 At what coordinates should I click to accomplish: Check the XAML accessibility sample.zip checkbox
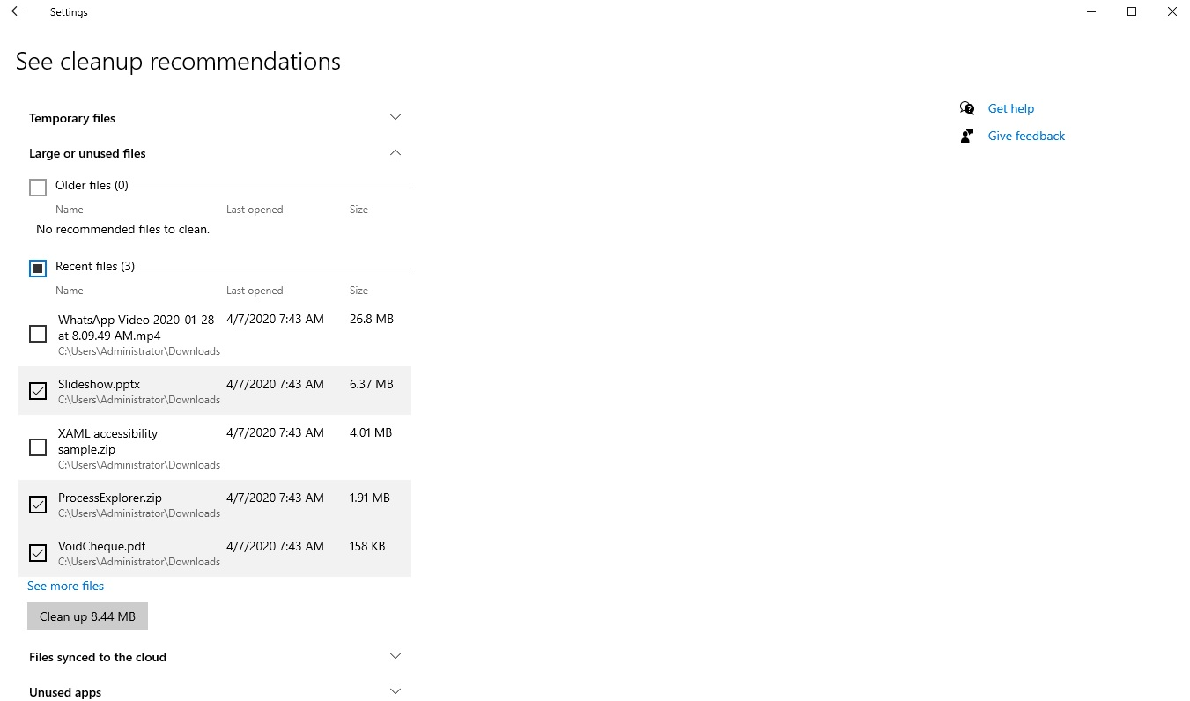coord(38,447)
